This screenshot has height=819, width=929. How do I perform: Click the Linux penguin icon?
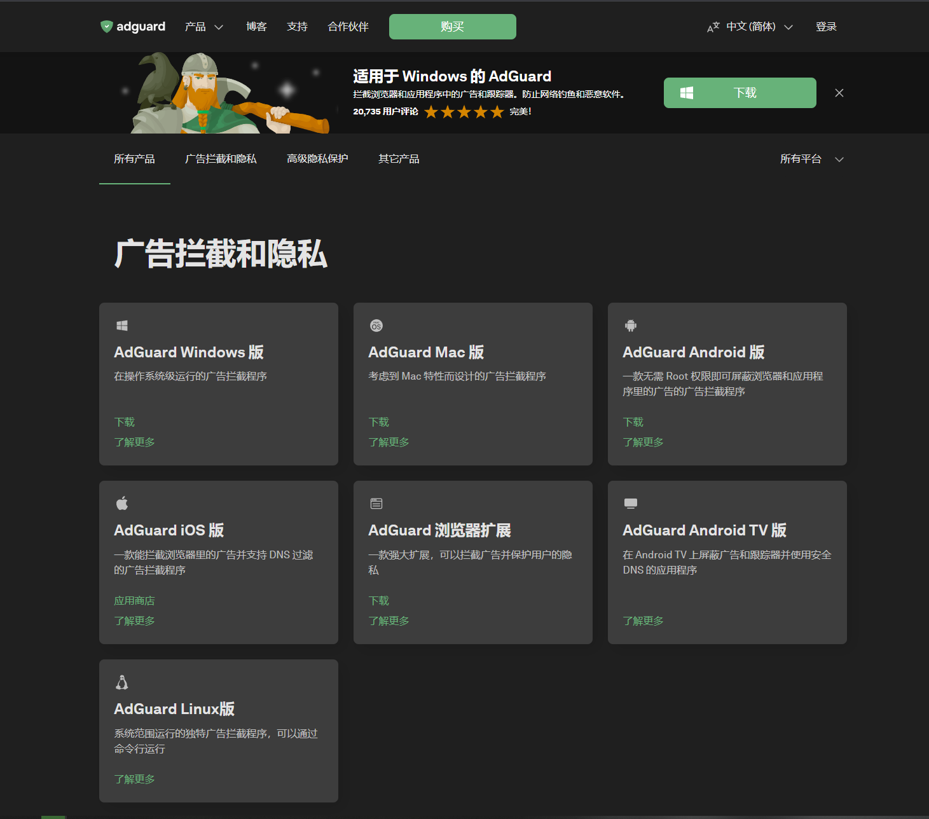coord(122,682)
